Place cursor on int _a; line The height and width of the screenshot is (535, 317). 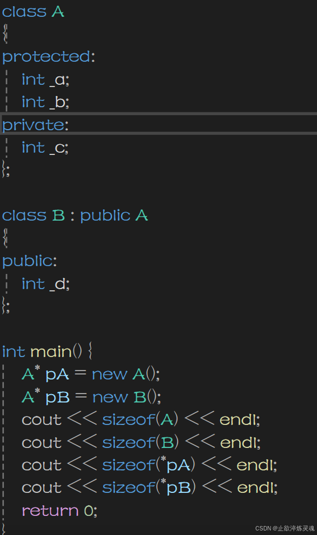45,80
